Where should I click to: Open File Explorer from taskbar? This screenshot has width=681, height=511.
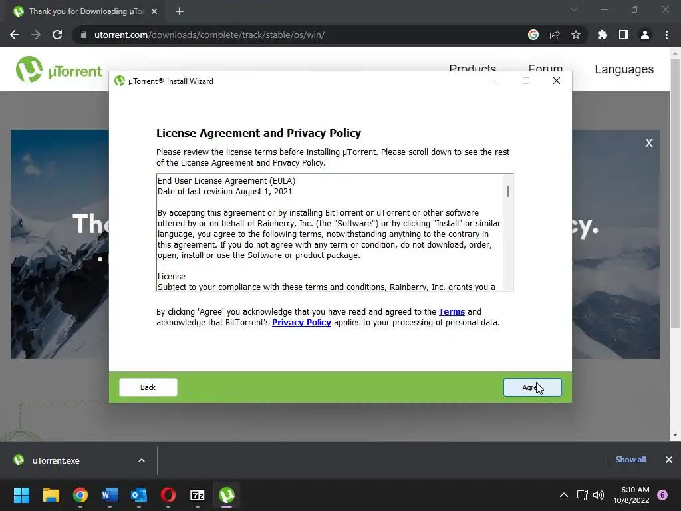[51, 495]
